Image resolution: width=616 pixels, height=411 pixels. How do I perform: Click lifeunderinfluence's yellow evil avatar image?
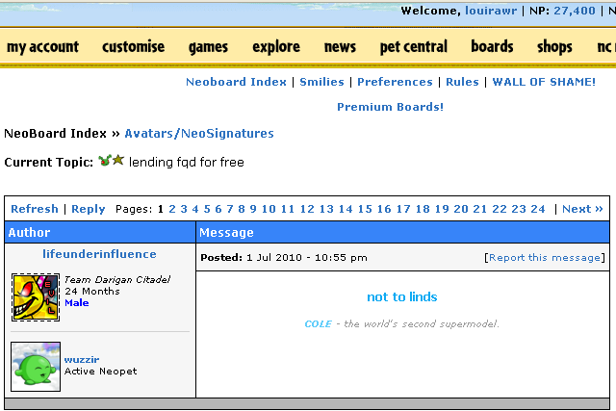click(x=36, y=297)
